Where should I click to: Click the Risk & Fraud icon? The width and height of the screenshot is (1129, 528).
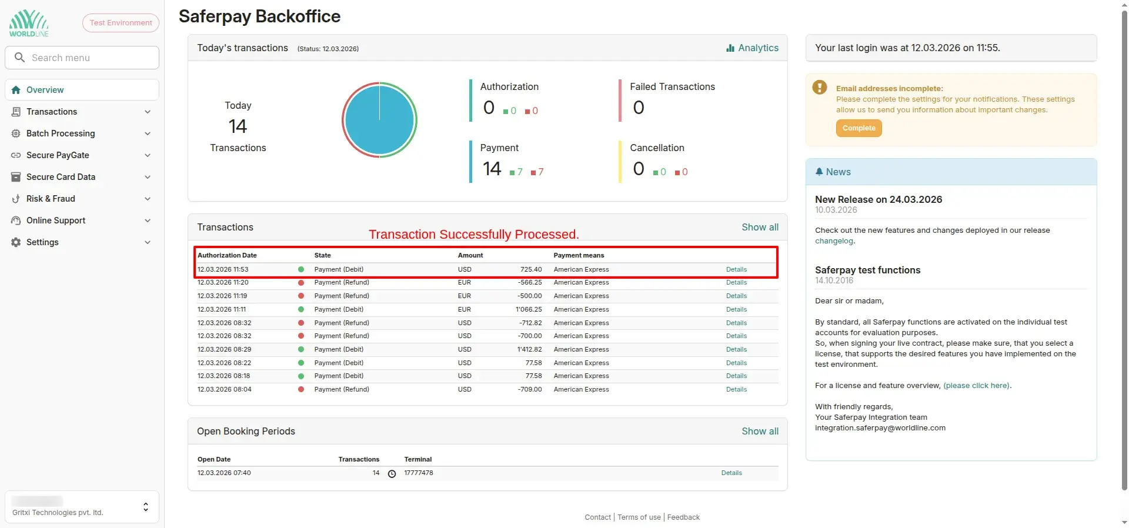[x=16, y=199]
